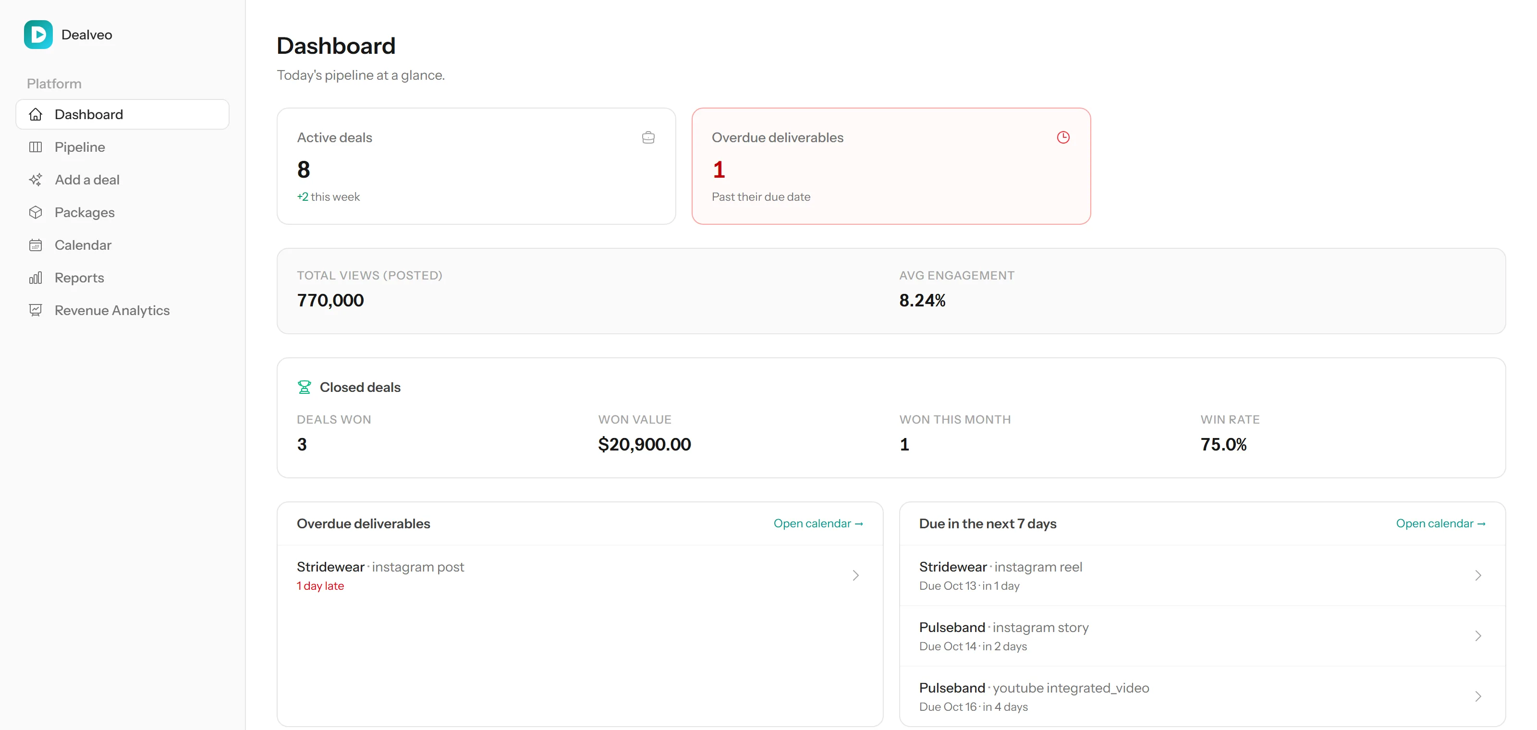1537x730 pixels.
Task: Click the trophy icon beside Closed deals
Action: [x=305, y=387]
